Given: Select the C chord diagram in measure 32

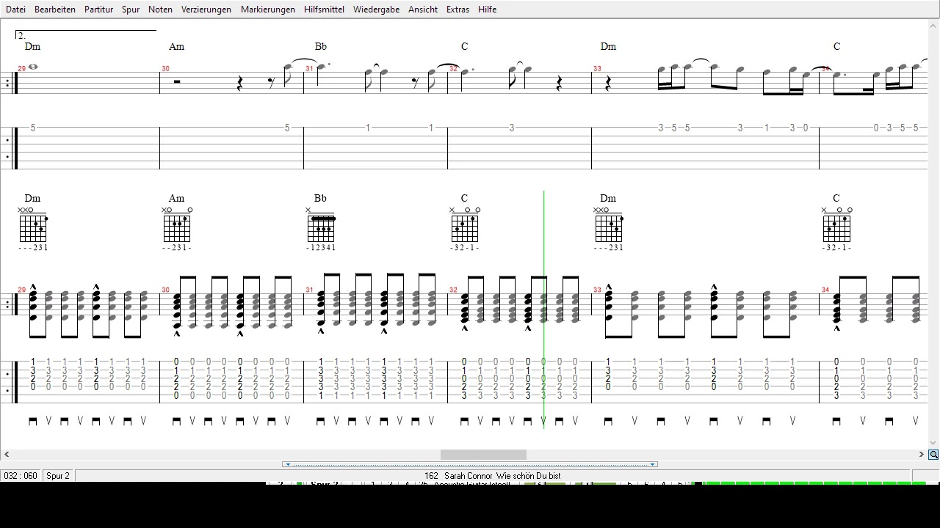Looking at the screenshot, I should click(x=465, y=227).
